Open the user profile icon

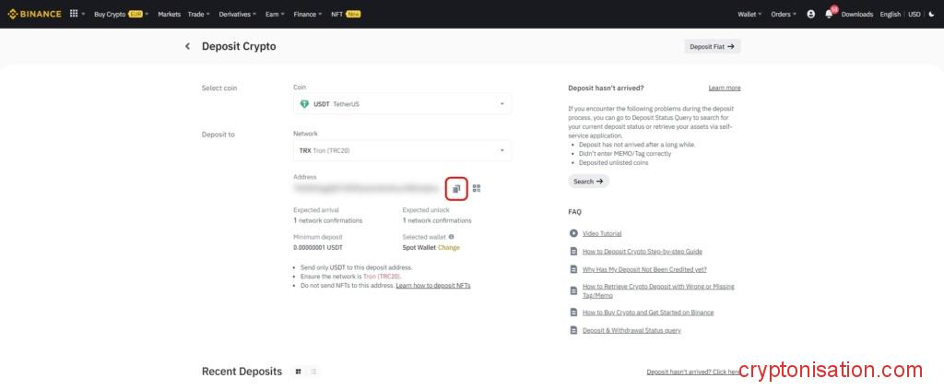point(810,14)
